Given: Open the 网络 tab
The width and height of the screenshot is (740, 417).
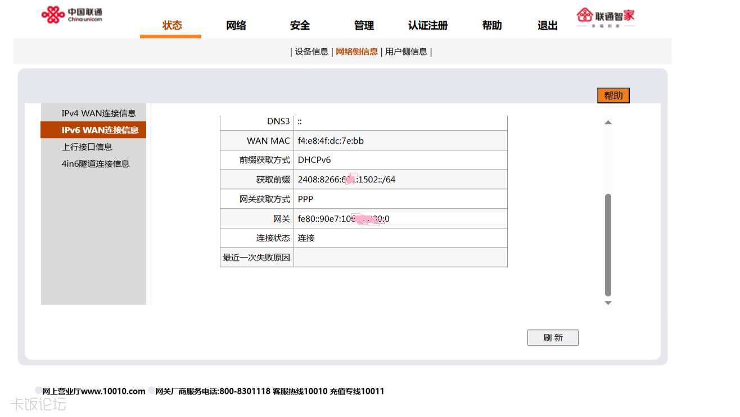Looking at the screenshot, I should click(x=236, y=25).
